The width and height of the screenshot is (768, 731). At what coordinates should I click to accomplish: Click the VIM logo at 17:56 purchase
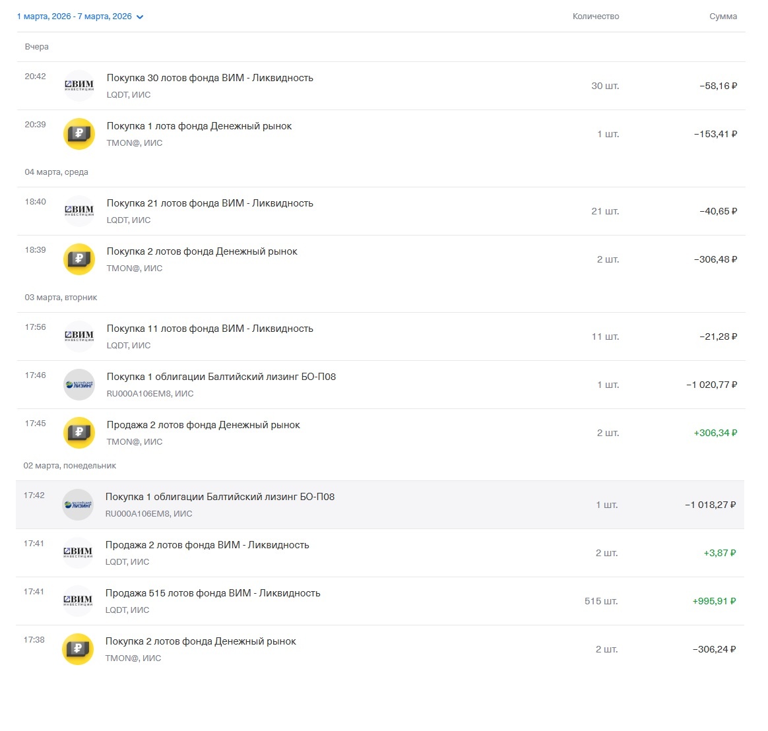point(79,336)
